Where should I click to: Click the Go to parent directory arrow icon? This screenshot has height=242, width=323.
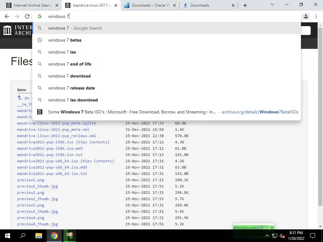tap(20, 98)
